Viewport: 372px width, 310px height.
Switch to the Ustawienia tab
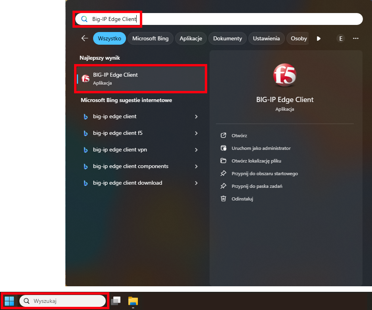(266, 38)
